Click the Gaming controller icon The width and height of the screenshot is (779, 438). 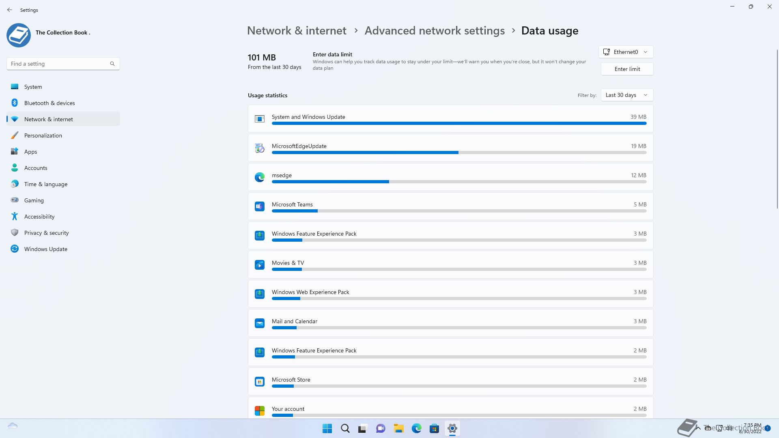15,200
